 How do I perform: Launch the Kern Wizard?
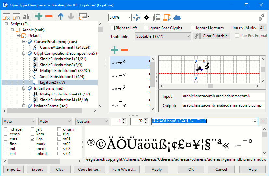124,170
